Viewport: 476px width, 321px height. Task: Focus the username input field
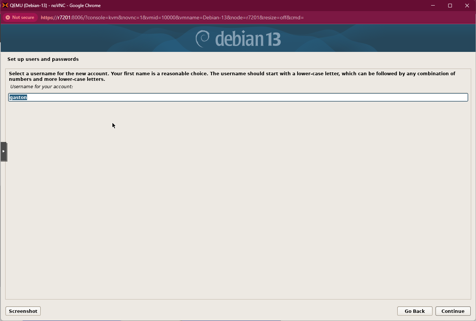(x=237, y=97)
